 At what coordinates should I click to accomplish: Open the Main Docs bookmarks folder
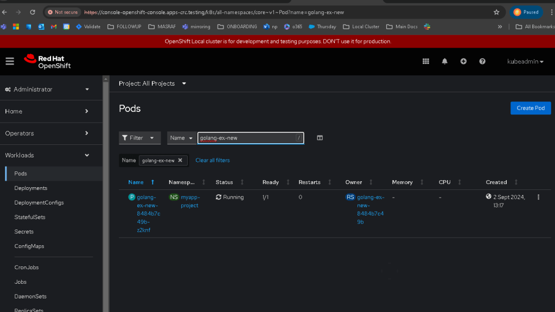[x=402, y=27]
